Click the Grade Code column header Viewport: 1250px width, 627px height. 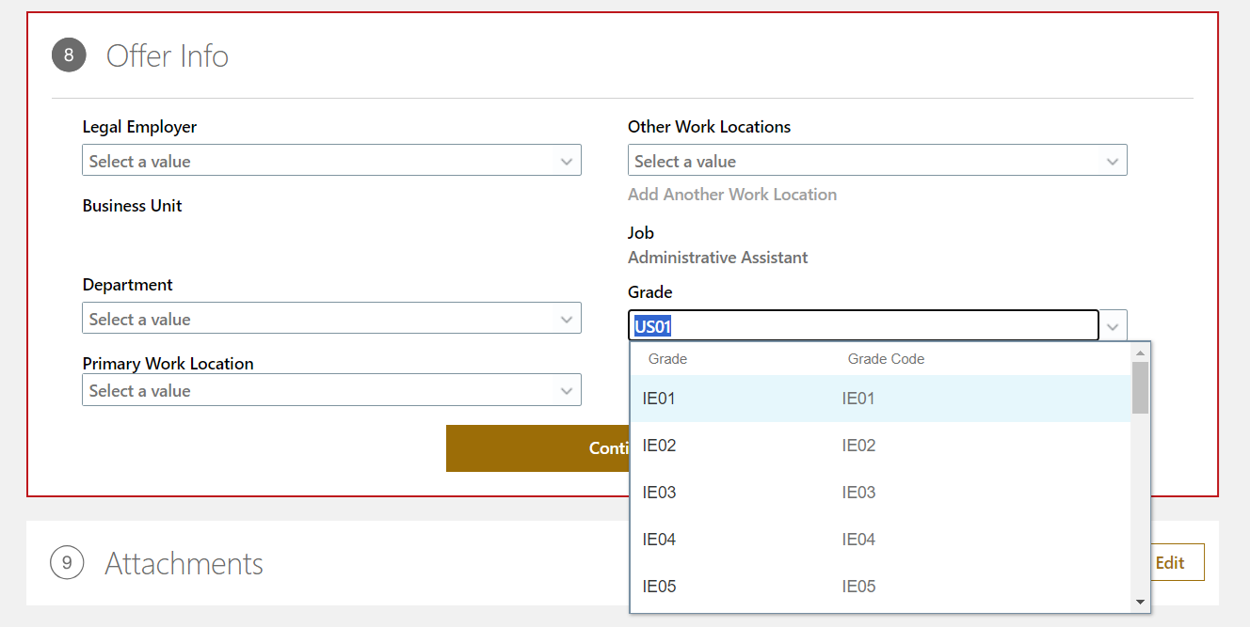pos(886,359)
